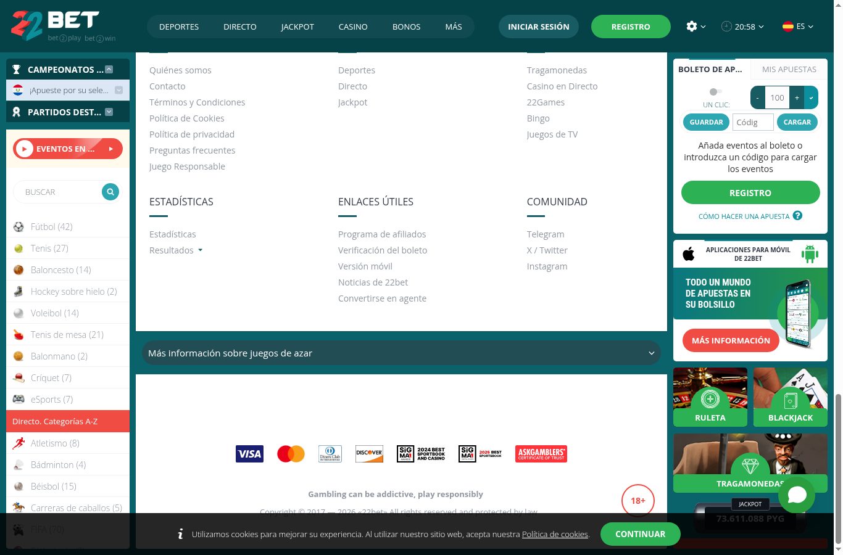843x555 pixels.
Task: Click the clock icon beside 20:58
Action: [x=726, y=27]
